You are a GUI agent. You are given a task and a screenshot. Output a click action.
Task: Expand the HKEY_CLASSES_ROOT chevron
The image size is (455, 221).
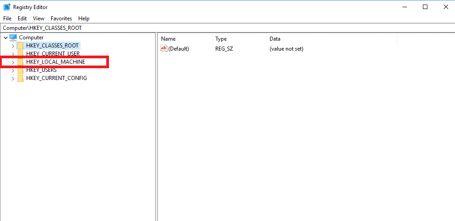(x=13, y=46)
